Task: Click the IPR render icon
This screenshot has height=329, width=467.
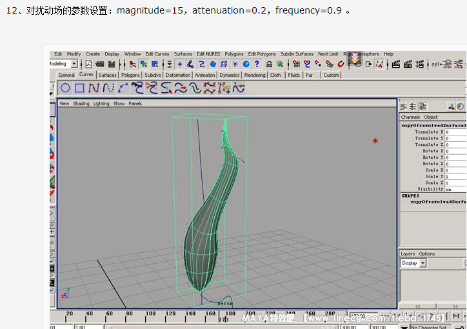Action: tap(408, 65)
